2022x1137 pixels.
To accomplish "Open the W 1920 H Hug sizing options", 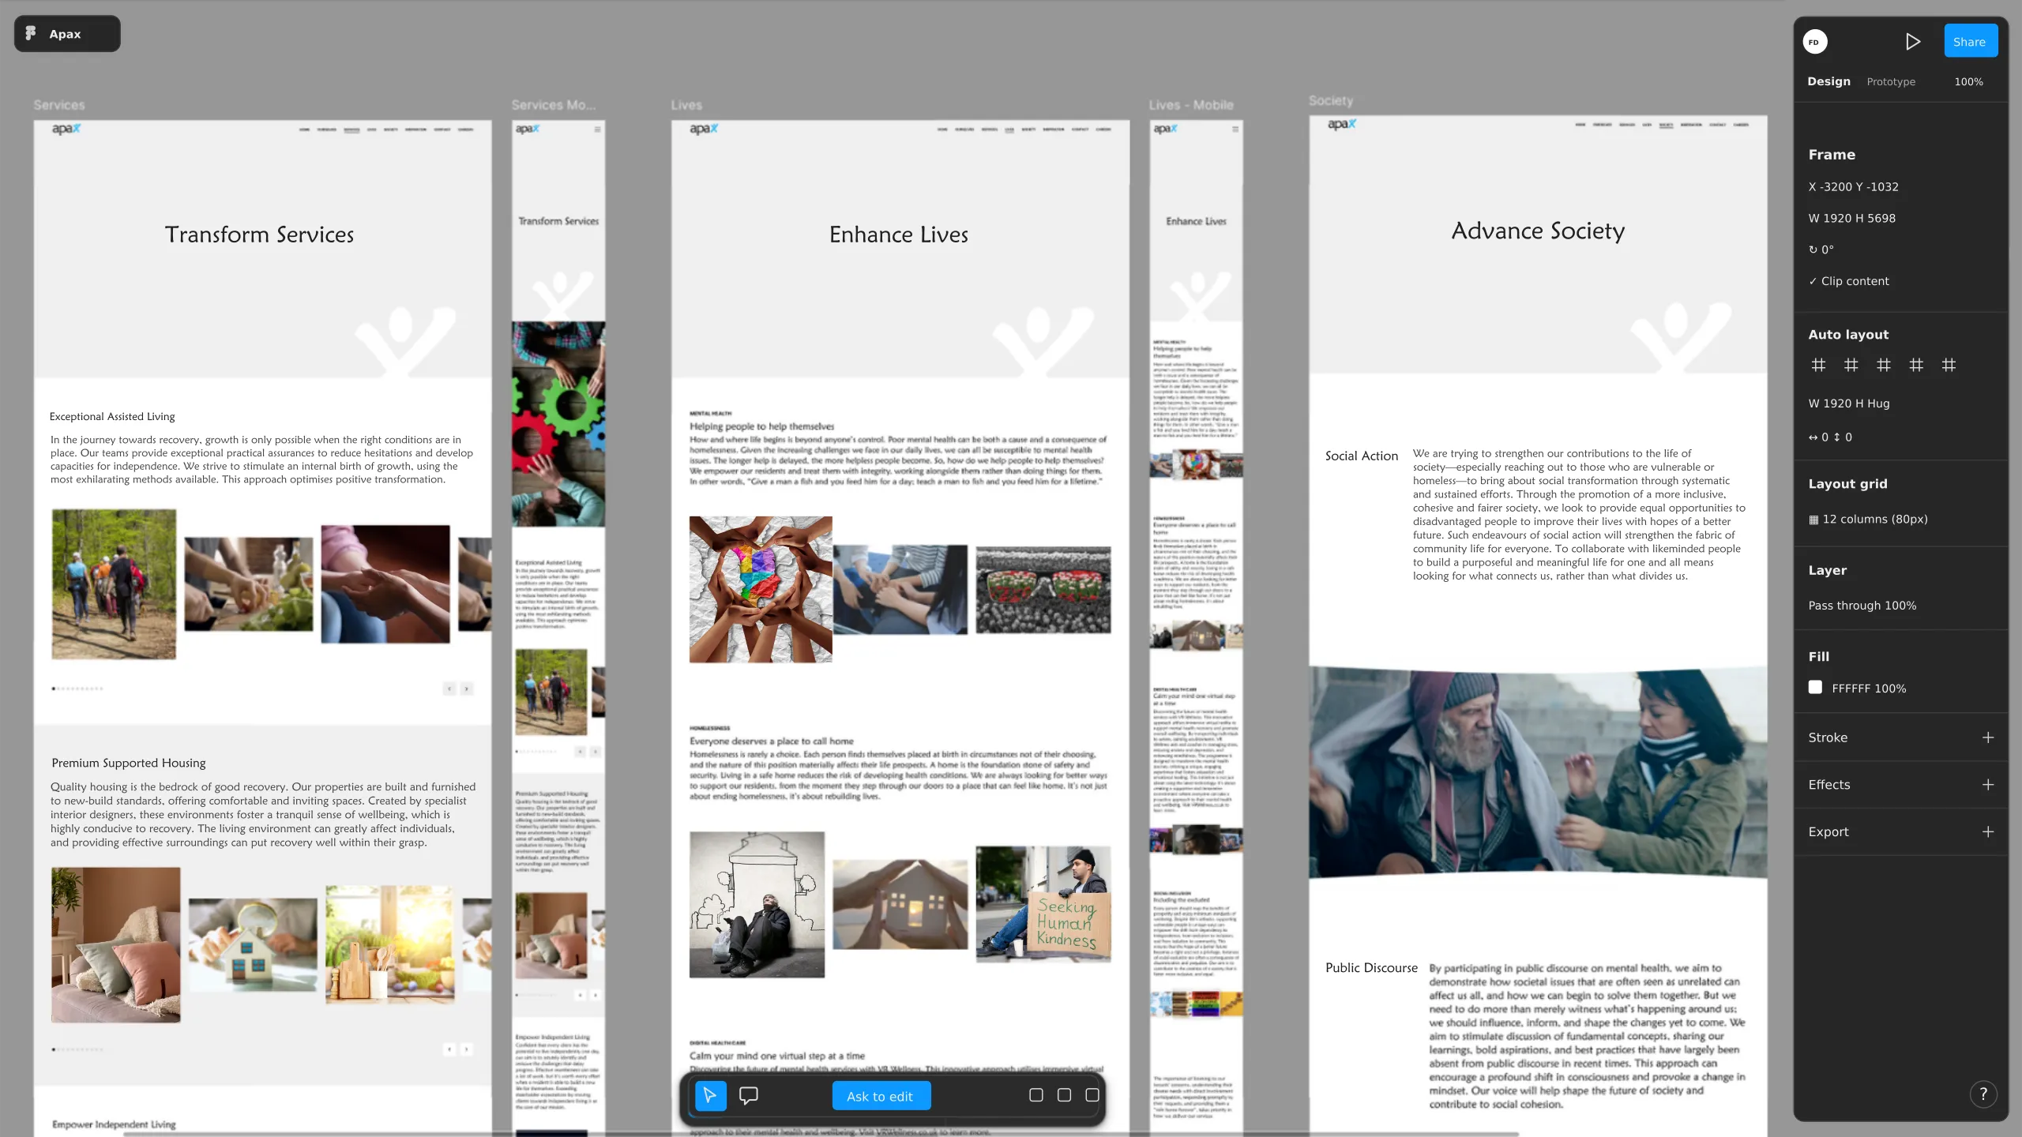I will [x=1848, y=403].
